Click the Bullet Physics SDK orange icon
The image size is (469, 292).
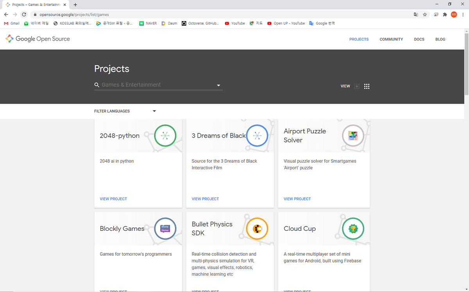(257, 228)
